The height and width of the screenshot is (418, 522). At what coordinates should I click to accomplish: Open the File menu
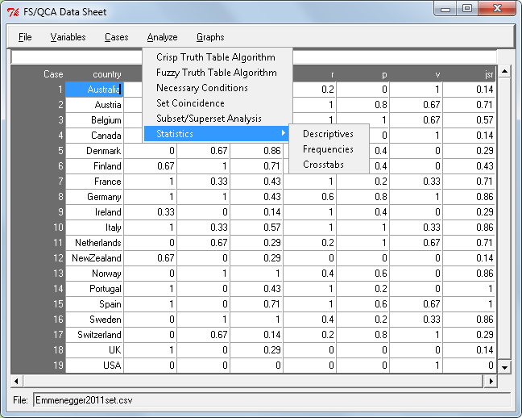tap(25, 37)
